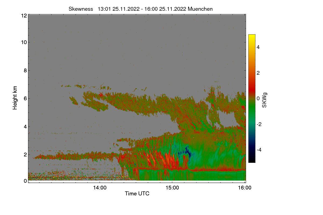Click the '12' height tick label
The width and height of the screenshot is (323, 215).
click(x=23, y=16)
